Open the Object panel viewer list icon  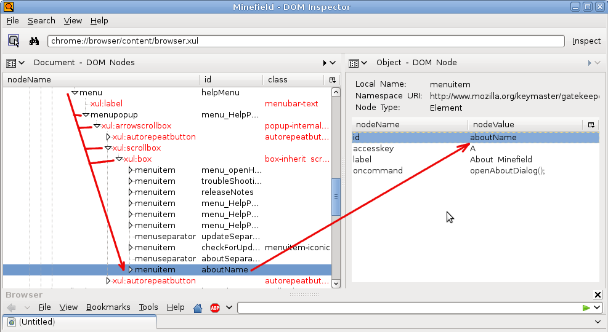pos(354,63)
